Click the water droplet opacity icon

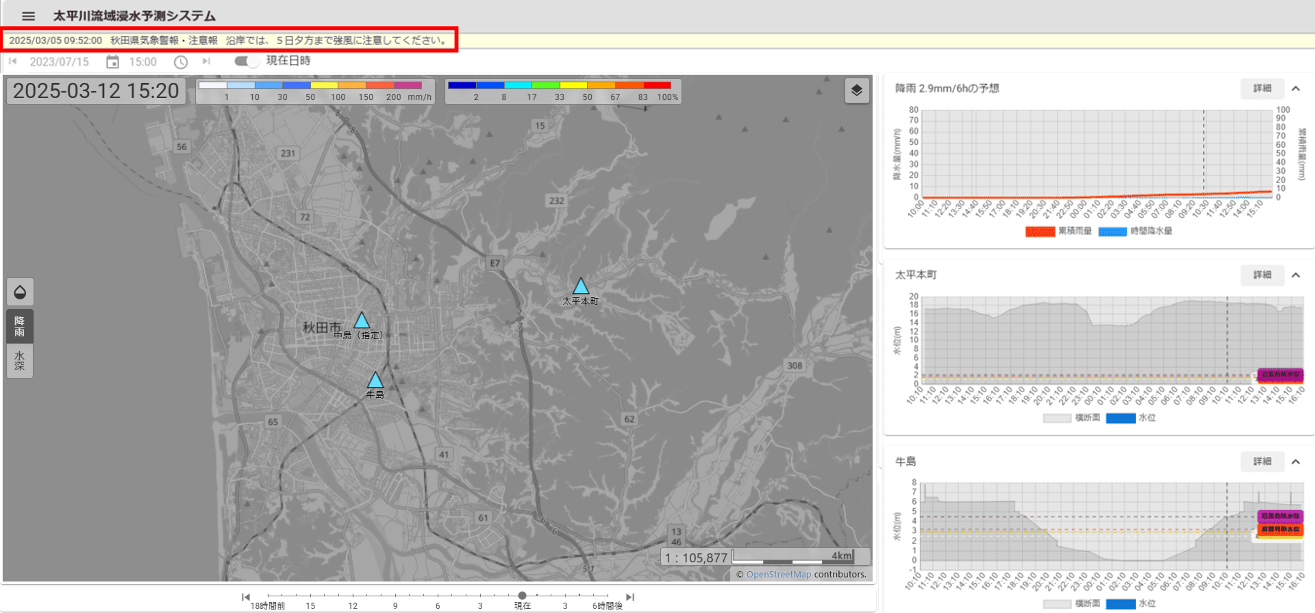point(20,292)
